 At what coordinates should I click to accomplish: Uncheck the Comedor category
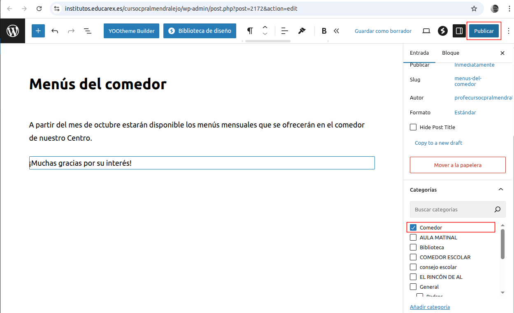pos(414,227)
